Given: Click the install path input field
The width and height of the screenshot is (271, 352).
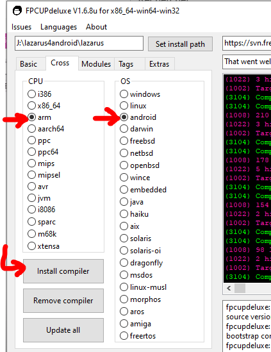Looking at the screenshot, I should [x=79, y=43].
